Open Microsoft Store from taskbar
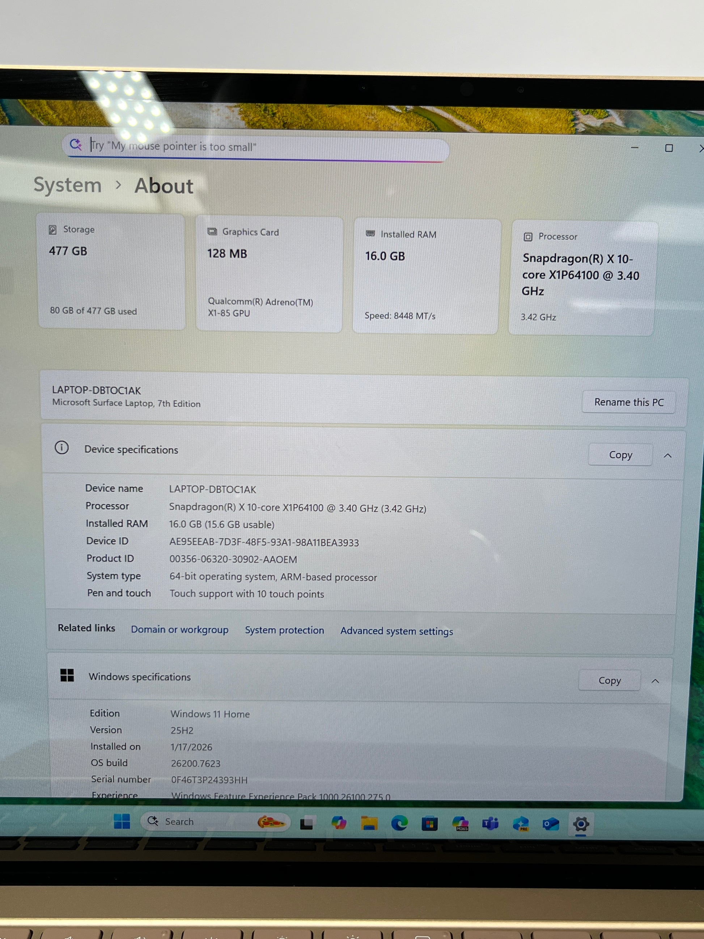 point(429,824)
